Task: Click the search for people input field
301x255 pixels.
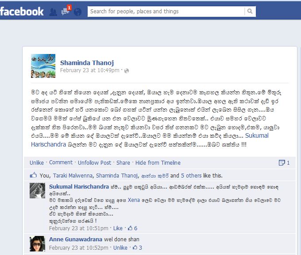Action: [166, 12]
